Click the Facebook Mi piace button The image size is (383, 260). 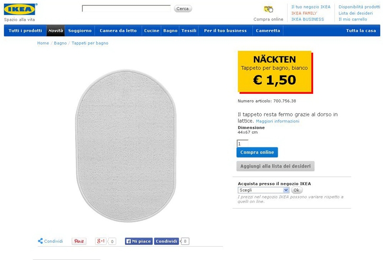pos(138,241)
